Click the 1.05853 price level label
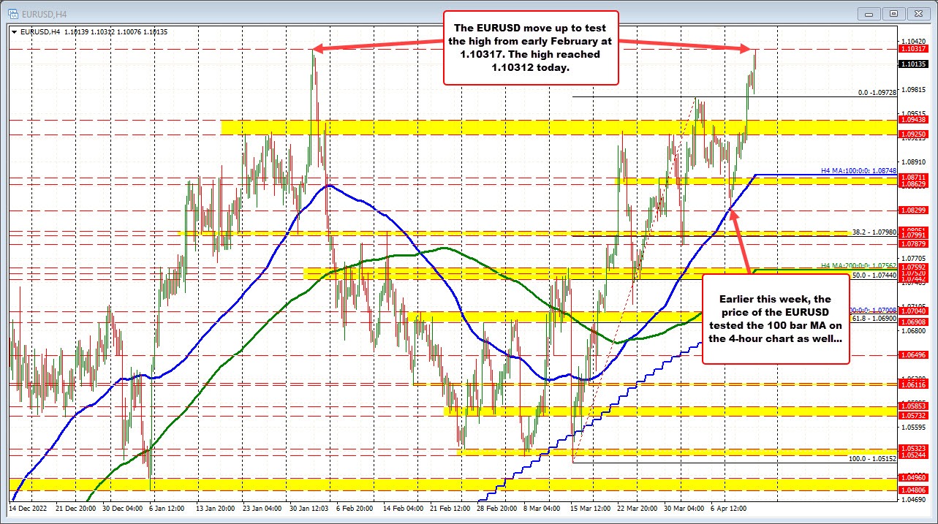Image resolution: width=938 pixels, height=524 pixels. click(912, 406)
